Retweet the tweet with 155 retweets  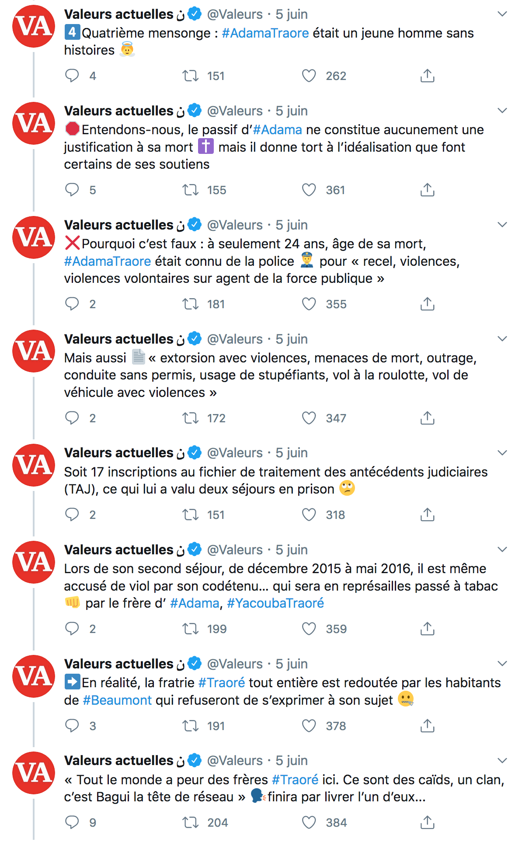pos(191,190)
